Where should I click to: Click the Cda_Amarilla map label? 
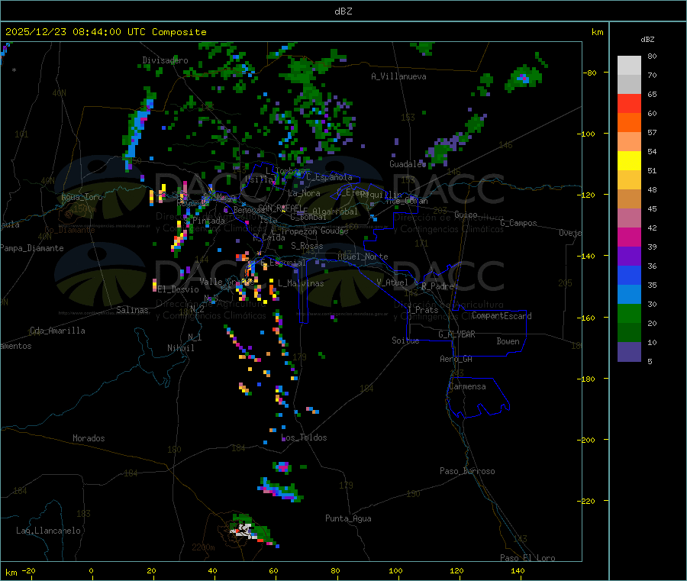click(x=57, y=331)
